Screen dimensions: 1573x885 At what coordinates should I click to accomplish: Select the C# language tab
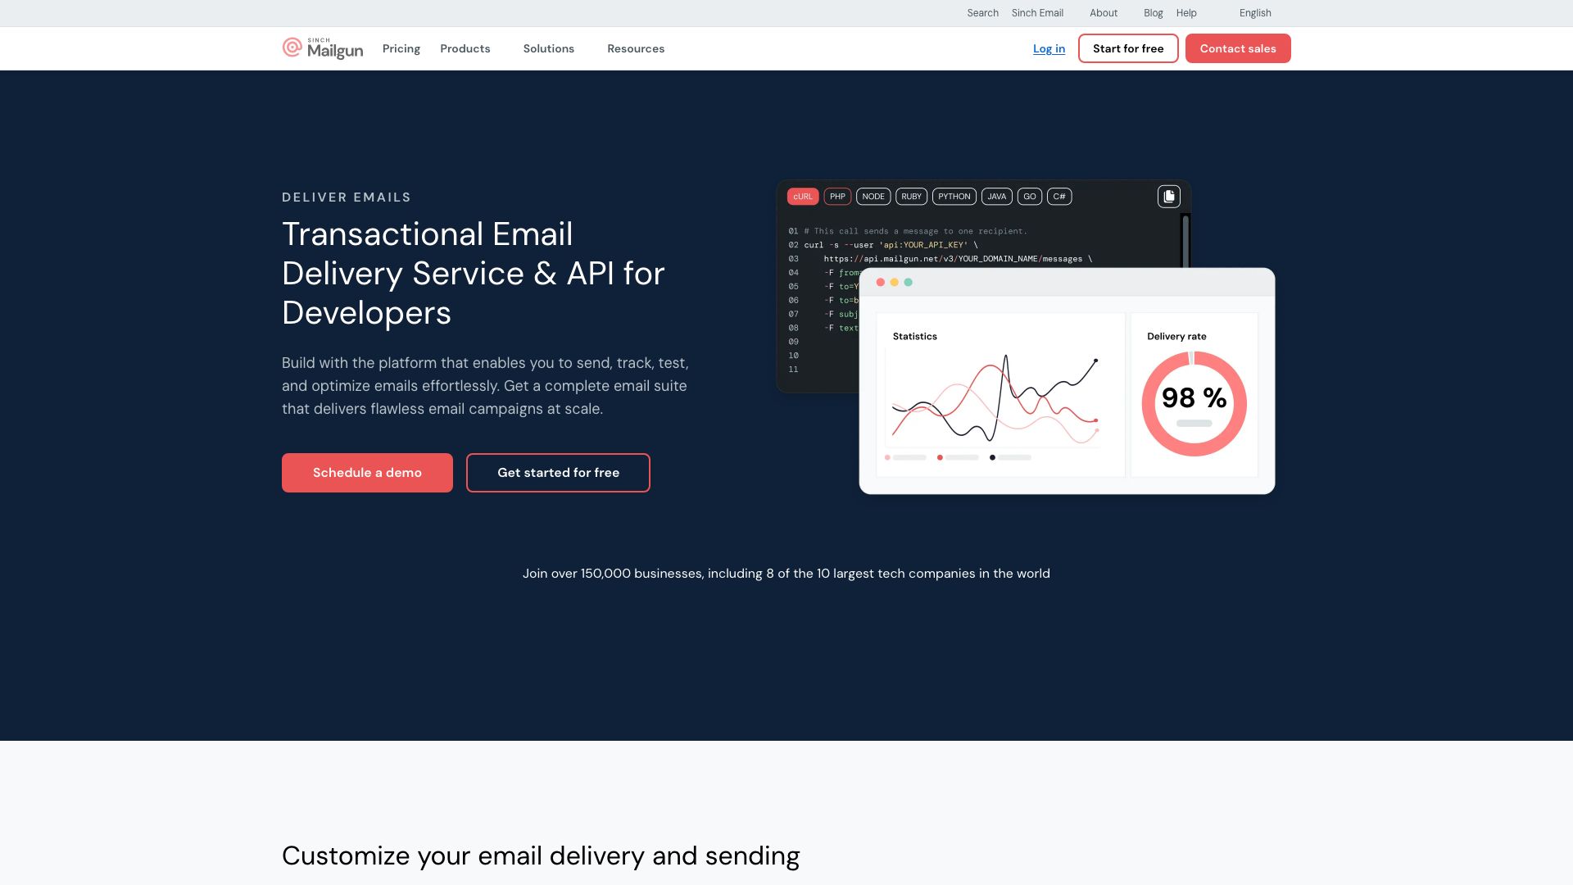tap(1059, 197)
